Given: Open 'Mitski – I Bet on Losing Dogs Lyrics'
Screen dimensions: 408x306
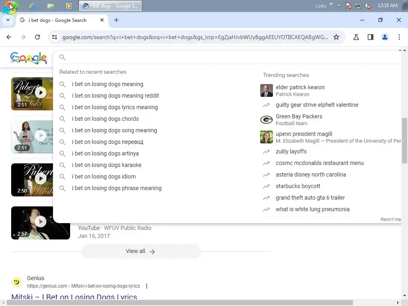Looking at the screenshot, I should pyautogui.click(x=74, y=297).
